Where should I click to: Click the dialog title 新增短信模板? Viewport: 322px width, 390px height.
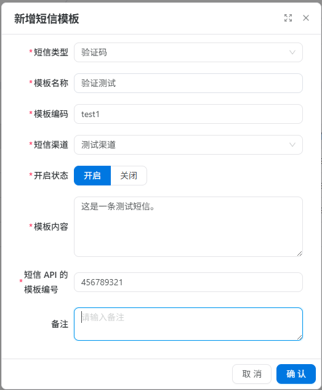coord(46,18)
